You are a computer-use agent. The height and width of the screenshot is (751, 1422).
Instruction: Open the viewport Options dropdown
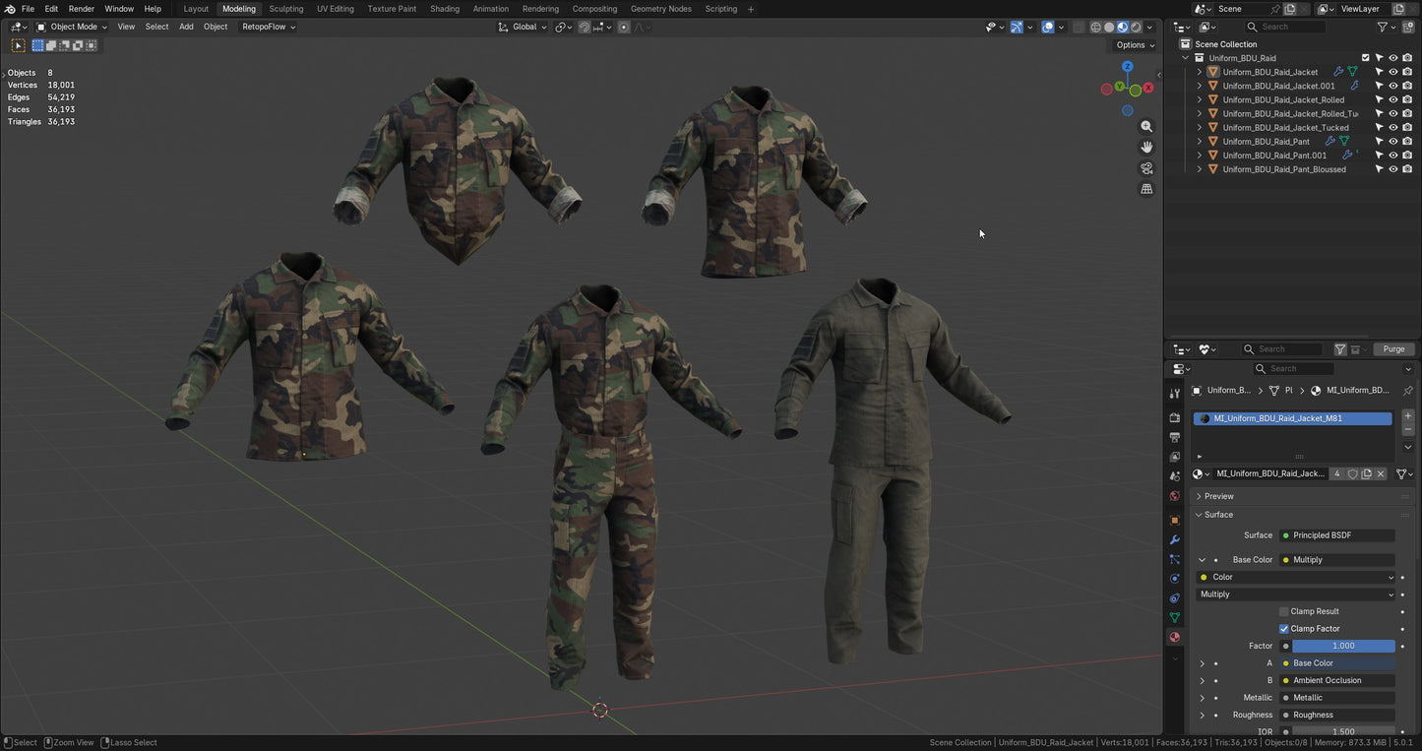[x=1135, y=45]
